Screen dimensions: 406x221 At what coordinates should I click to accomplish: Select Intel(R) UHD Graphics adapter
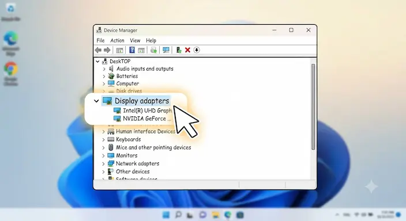[x=147, y=110]
